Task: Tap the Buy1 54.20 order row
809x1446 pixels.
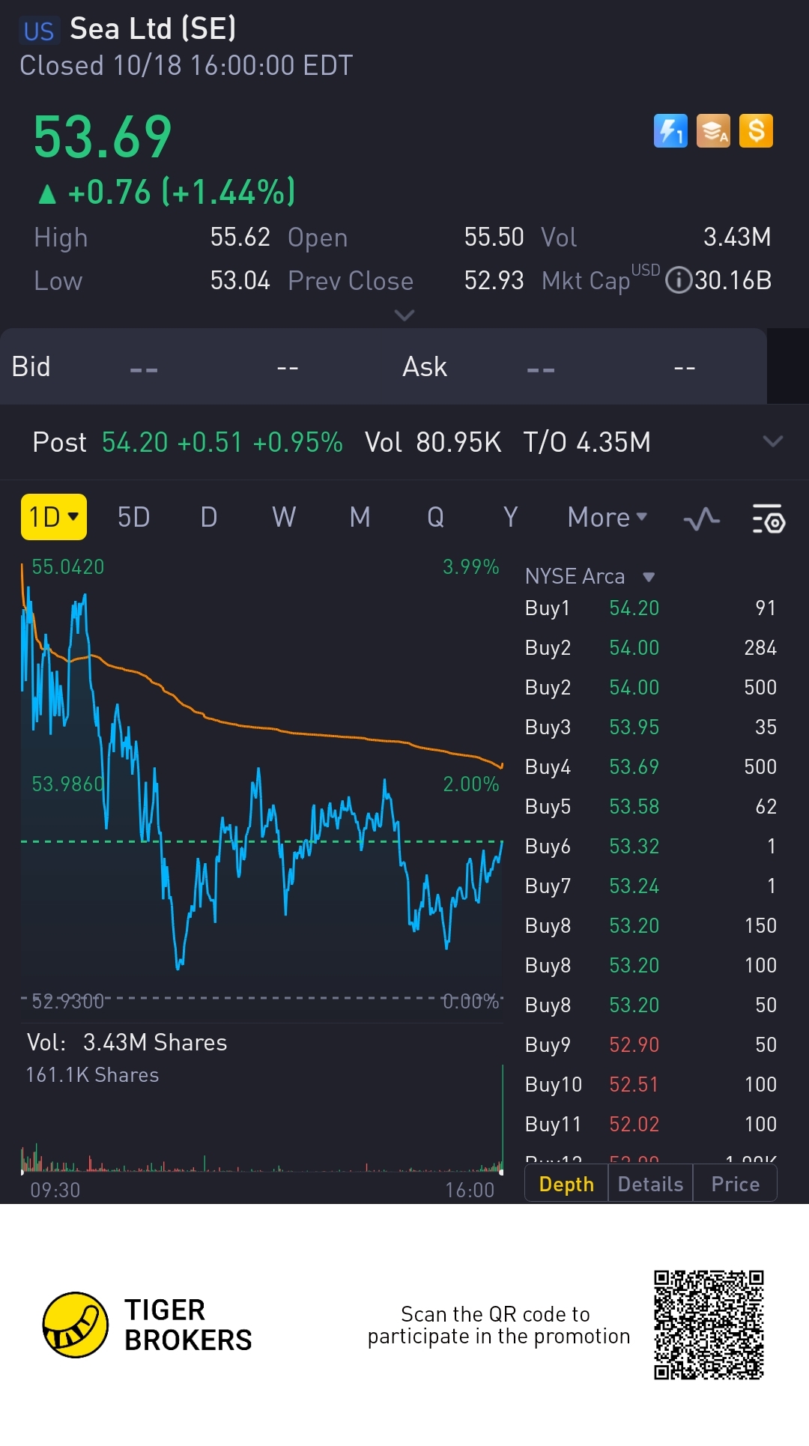Action: click(x=650, y=608)
